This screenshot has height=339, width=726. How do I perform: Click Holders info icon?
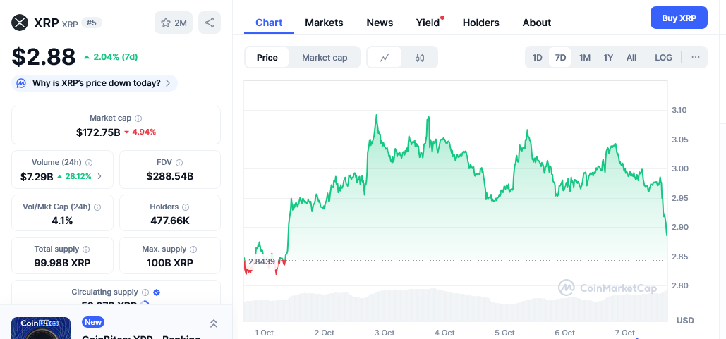click(x=186, y=207)
